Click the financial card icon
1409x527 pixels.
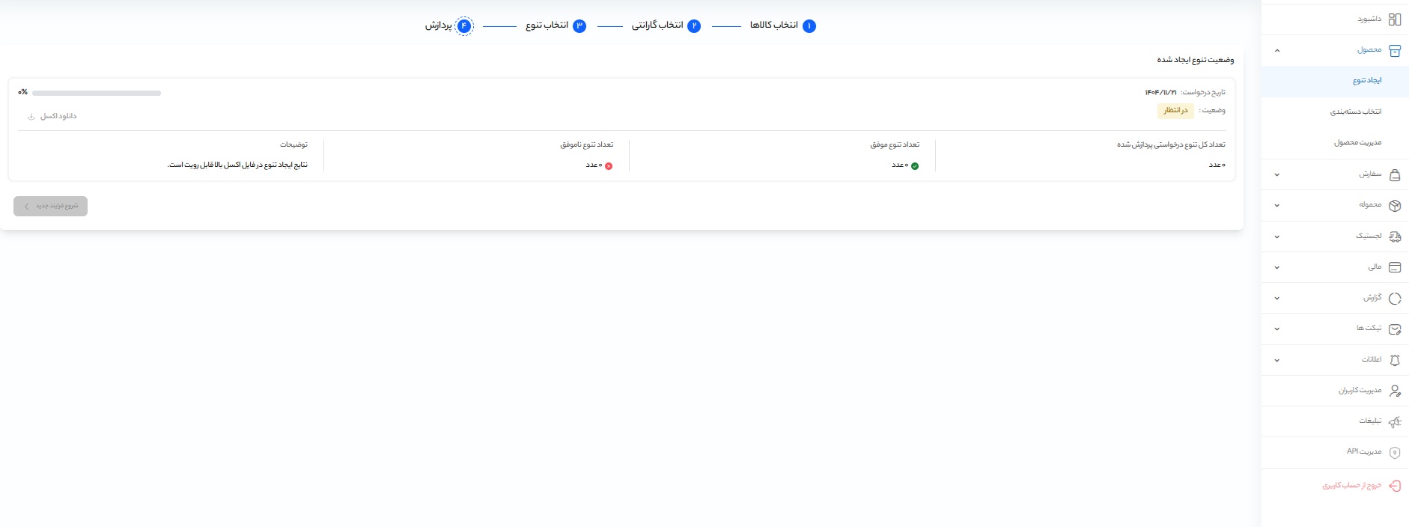1394,267
